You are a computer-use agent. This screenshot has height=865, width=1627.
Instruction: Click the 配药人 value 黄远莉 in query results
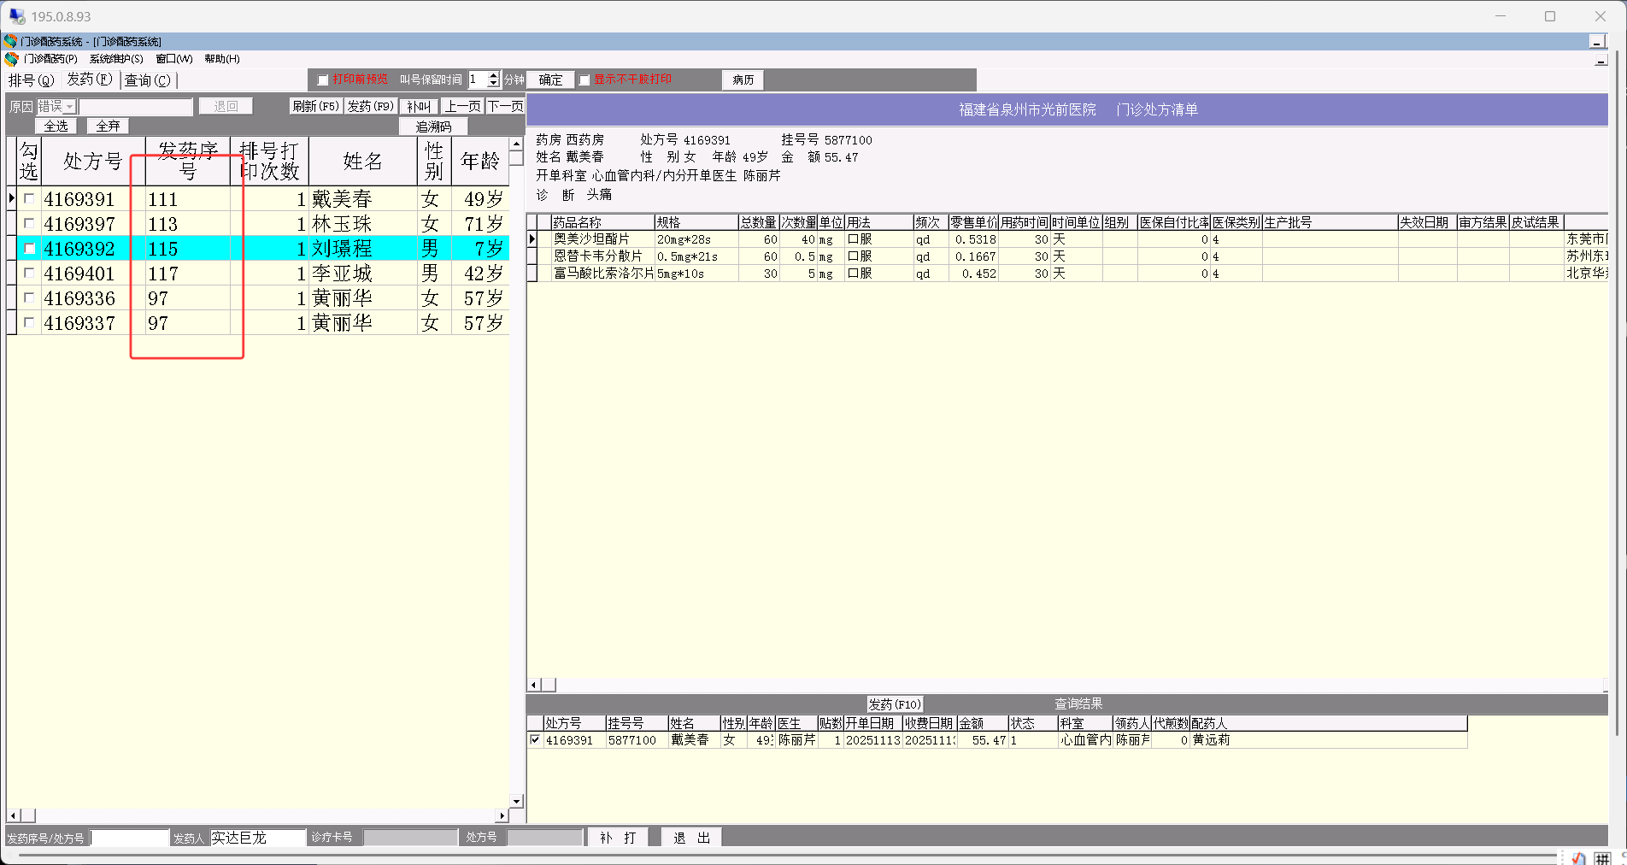tap(1212, 740)
